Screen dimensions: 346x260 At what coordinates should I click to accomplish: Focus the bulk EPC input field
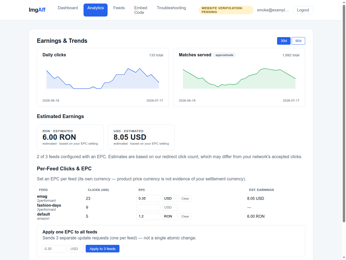coord(54,249)
